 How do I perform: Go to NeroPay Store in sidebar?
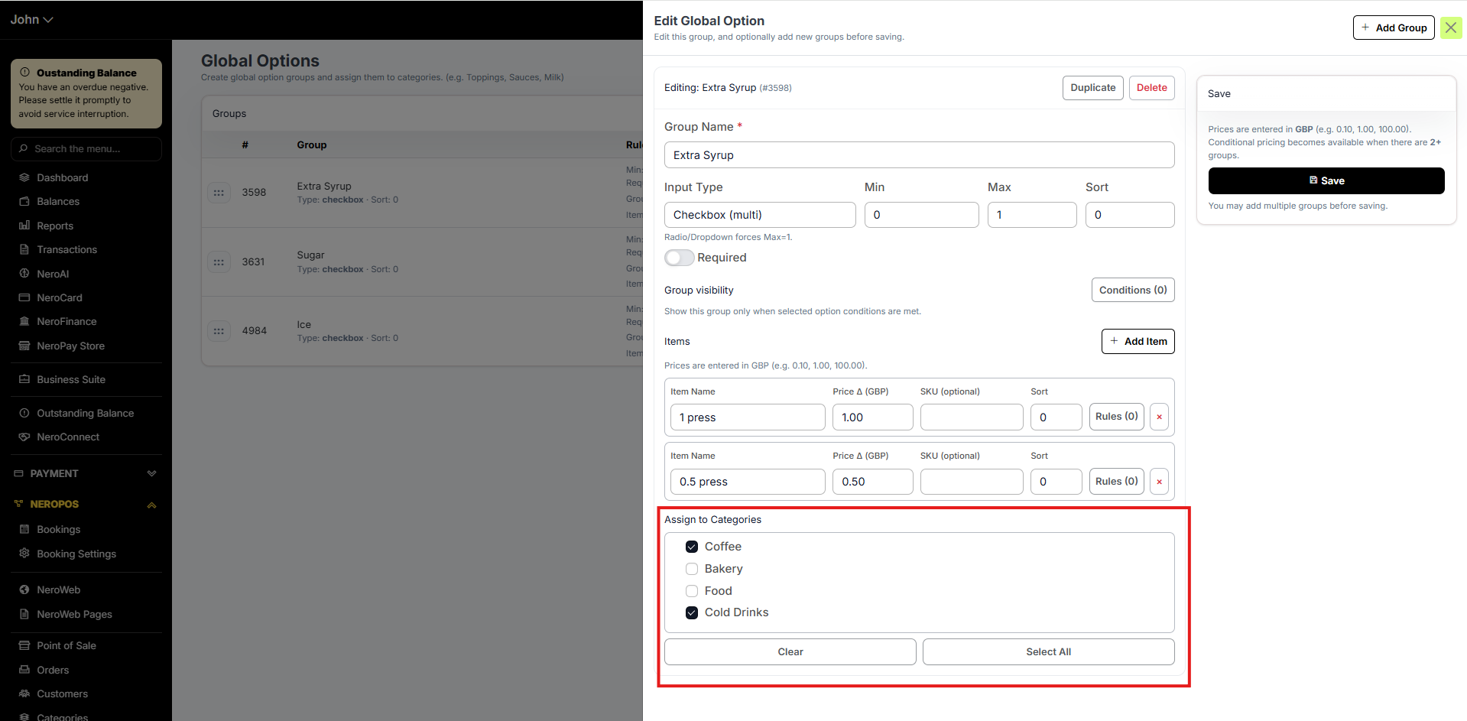tap(70, 346)
